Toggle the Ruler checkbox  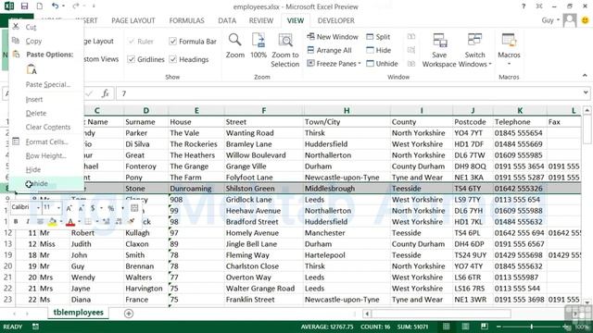tap(132, 41)
